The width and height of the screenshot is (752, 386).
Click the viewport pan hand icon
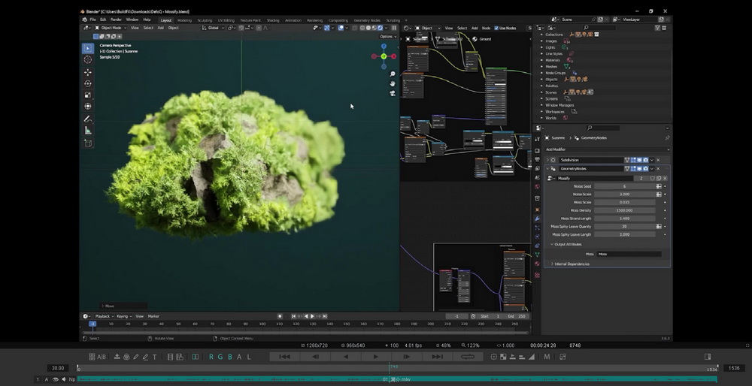[x=393, y=83]
